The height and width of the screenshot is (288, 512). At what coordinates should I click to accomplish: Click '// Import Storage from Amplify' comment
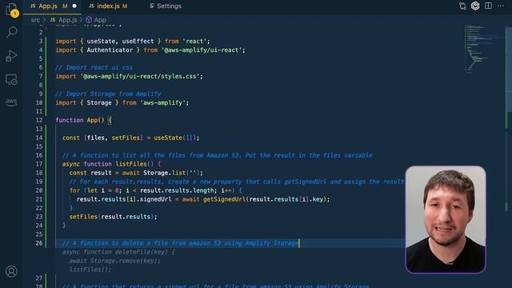tap(108, 94)
